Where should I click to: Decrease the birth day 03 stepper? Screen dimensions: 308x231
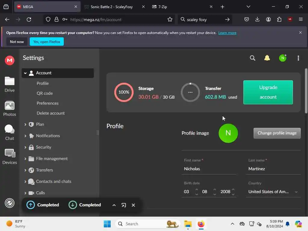[x=197, y=194]
